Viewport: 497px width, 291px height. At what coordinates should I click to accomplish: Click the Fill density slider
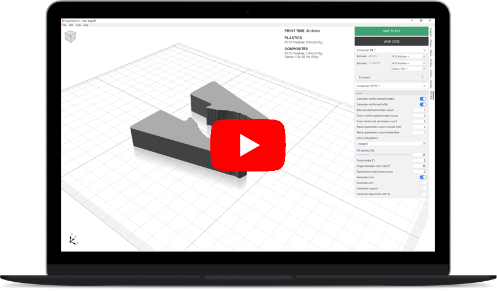383,155
